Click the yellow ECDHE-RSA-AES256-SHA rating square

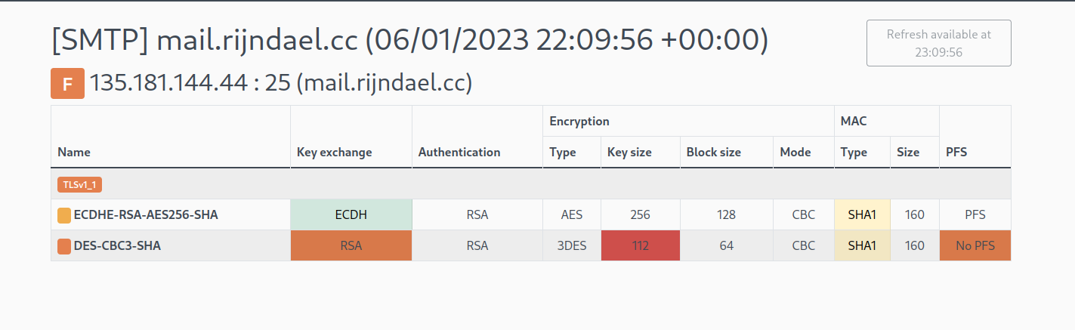pyautogui.click(x=64, y=215)
